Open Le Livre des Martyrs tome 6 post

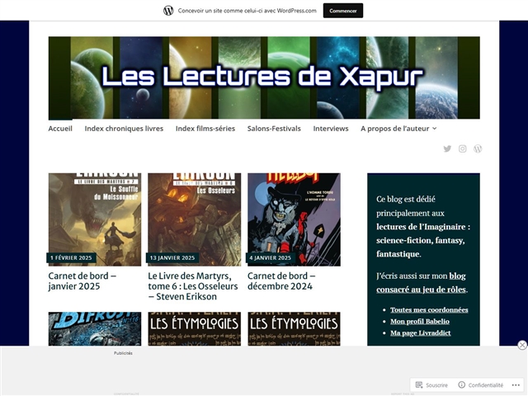coord(193,286)
